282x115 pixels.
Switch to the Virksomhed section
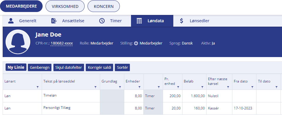(x=65, y=6)
